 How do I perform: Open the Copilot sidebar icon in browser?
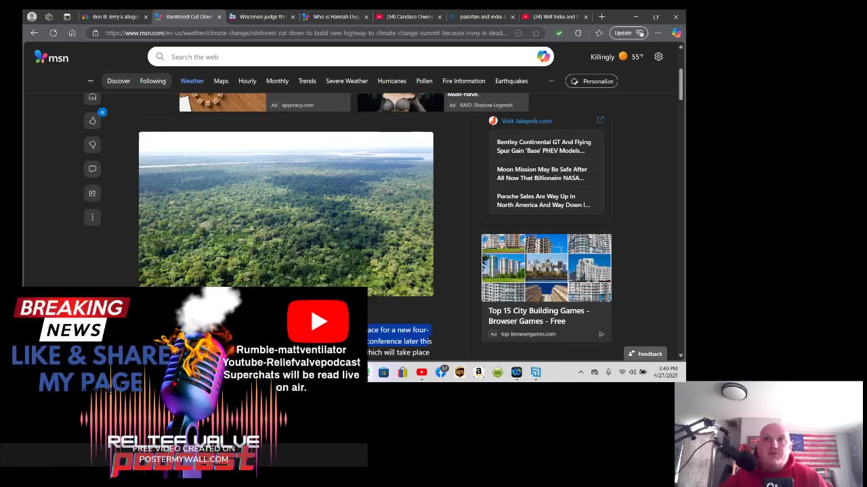[676, 32]
